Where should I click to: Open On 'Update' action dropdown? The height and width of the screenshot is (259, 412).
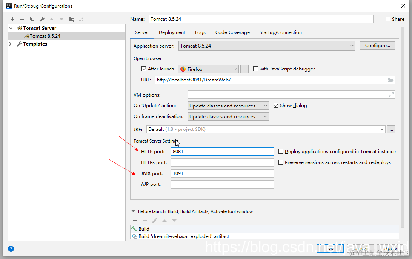tap(228, 106)
